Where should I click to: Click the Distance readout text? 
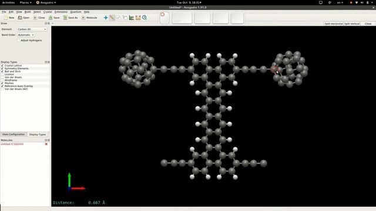(79, 203)
